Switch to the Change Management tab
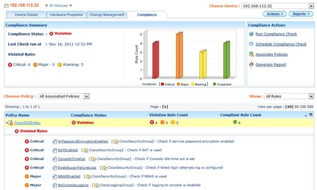 click(107, 15)
